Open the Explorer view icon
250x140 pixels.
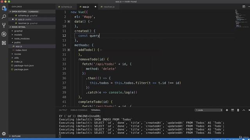tap(4, 8)
